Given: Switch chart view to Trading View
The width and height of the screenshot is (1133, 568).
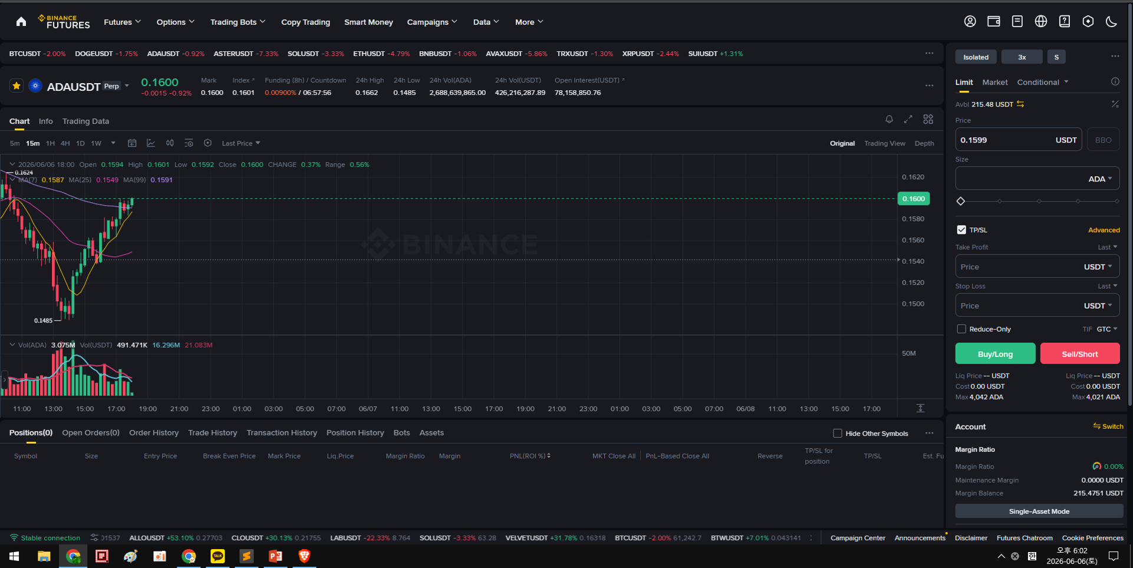Looking at the screenshot, I should pos(884,143).
